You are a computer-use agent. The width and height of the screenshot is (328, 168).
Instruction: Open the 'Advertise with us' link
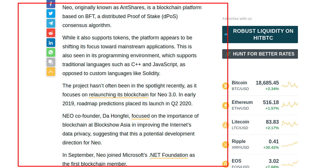237,19
